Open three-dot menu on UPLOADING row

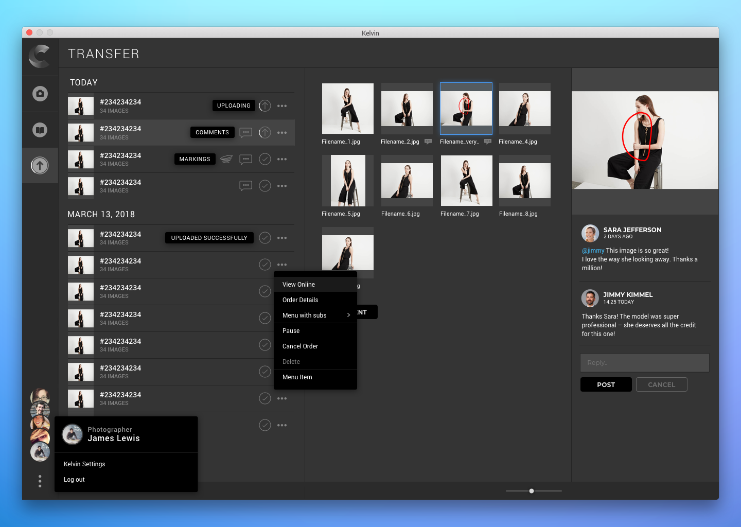(x=282, y=106)
